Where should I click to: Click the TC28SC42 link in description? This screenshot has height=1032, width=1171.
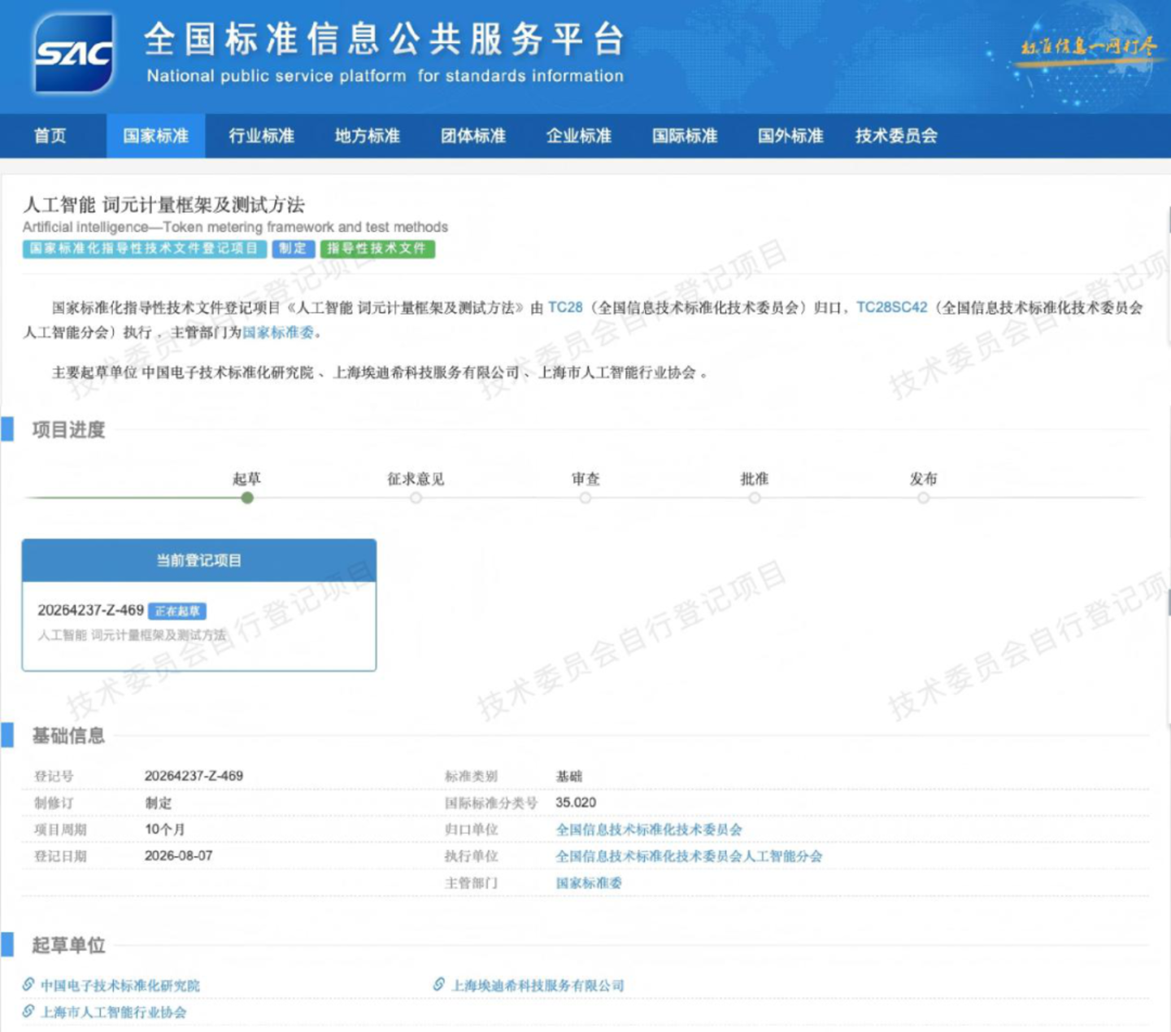[892, 307]
